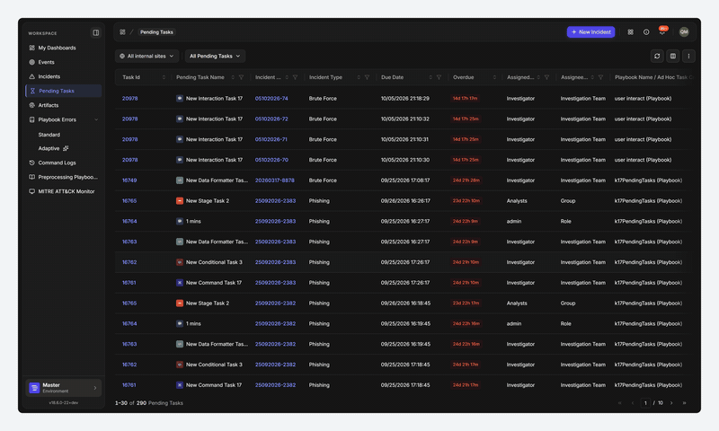719x431 pixels.
Task: Open the help info icon in header
Action: click(646, 32)
